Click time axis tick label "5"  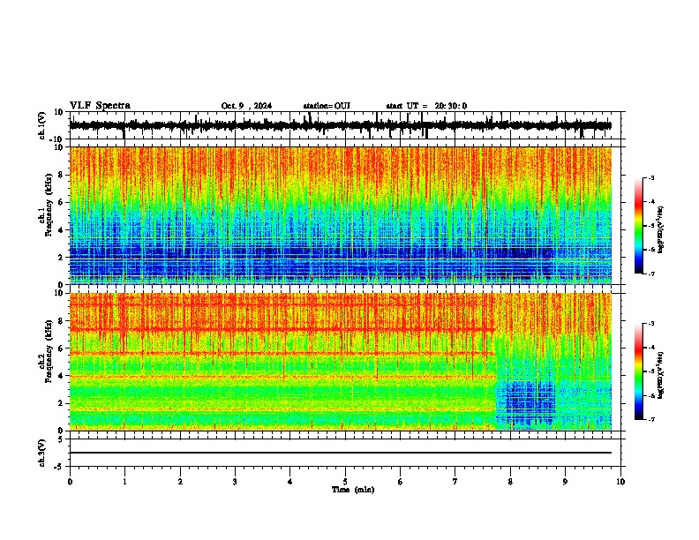(345, 482)
